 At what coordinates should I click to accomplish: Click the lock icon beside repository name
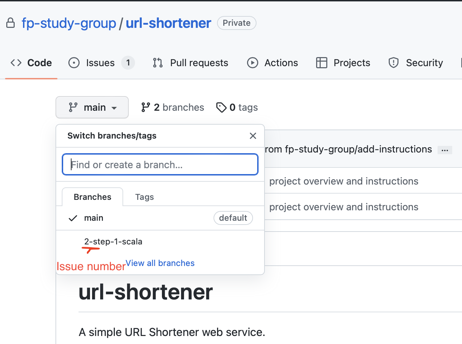coord(11,23)
